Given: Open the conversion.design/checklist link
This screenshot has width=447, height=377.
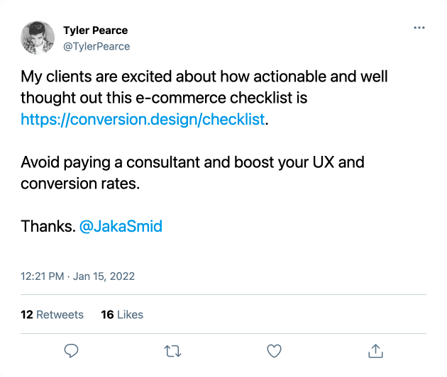Looking at the screenshot, I should pos(143,119).
